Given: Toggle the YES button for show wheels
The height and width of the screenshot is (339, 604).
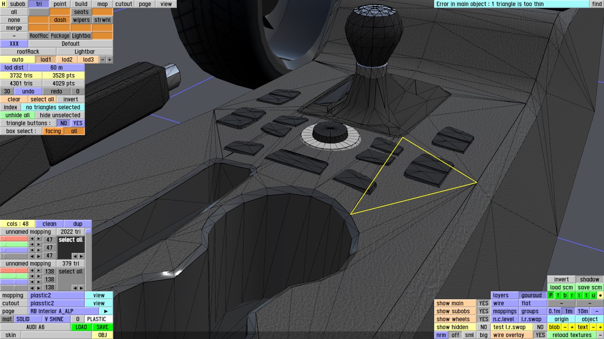Looking at the screenshot, I should [484, 319].
